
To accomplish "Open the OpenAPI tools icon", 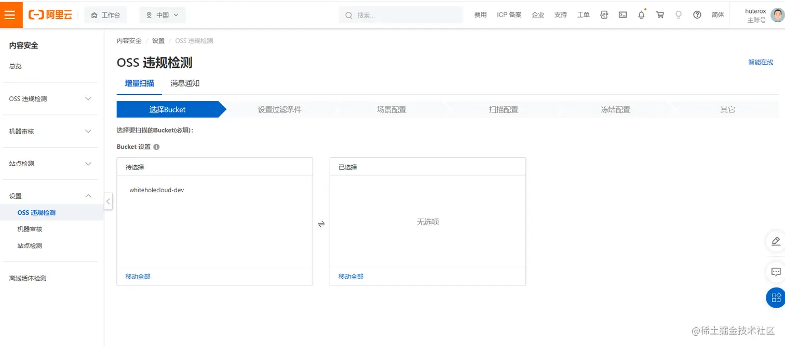I will click(x=604, y=15).
